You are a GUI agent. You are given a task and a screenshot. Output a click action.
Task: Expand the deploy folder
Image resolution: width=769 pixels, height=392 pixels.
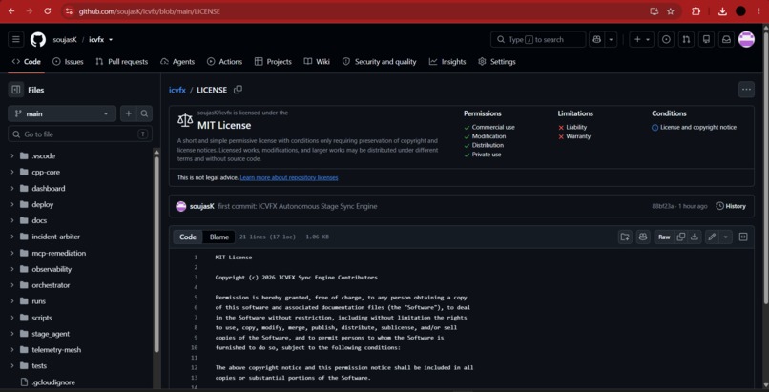click(11, 204)
